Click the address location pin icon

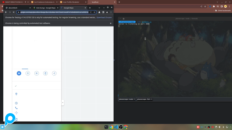point(16,94)
